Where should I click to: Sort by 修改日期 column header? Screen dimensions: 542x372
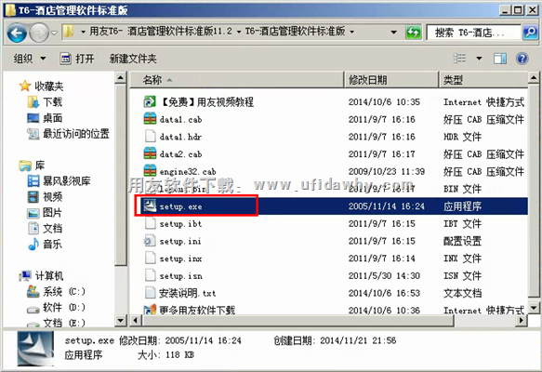[391, 80]
